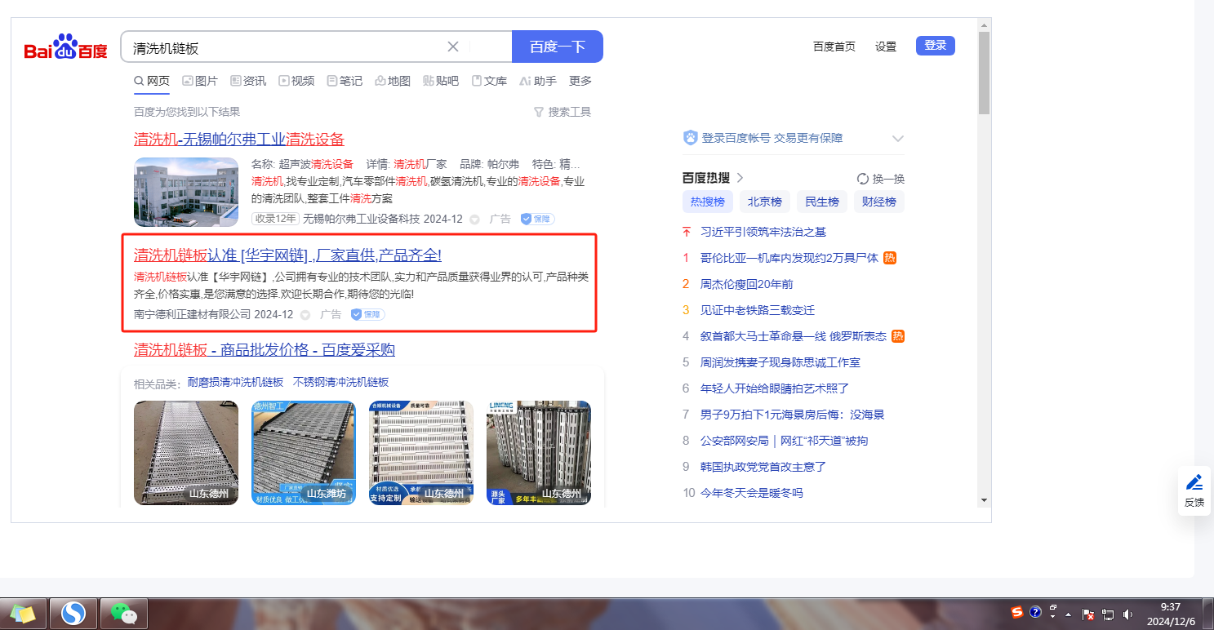The image size is (1214, 630).
Task: Open the 更多 search category menu
Action: (580, 81)
